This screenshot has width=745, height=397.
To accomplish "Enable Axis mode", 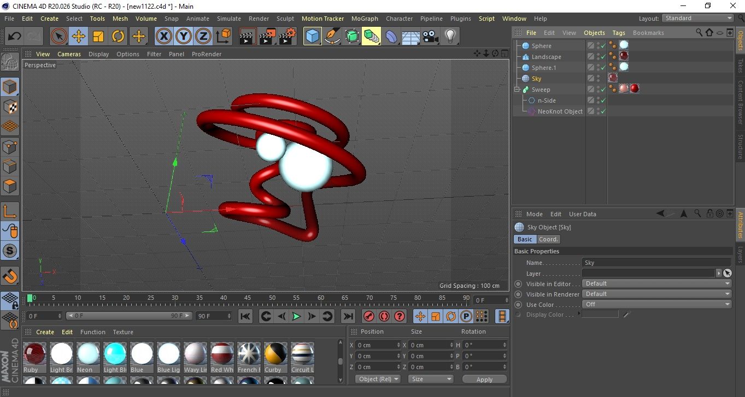I will 10,211.
